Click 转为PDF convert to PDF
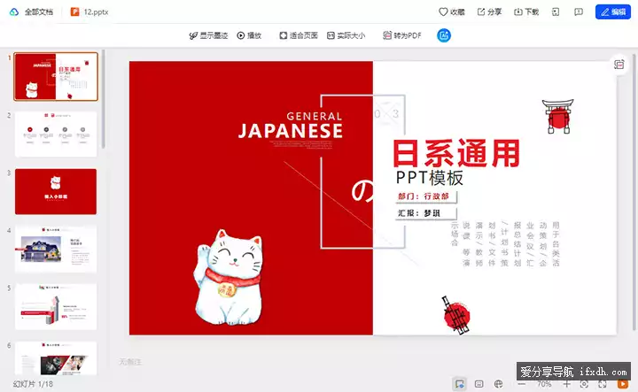 (x=402, y=35)
